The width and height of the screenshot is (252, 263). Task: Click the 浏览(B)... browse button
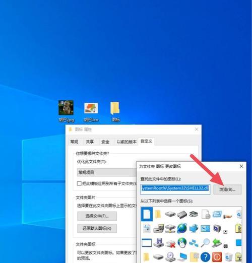(x=227, y=189)
